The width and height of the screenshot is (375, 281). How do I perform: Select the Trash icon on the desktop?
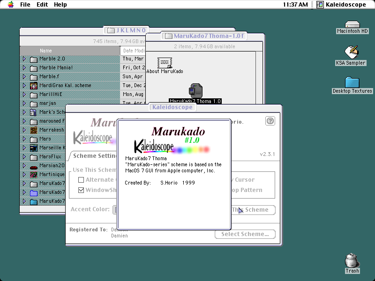click(x=352, y=260)
